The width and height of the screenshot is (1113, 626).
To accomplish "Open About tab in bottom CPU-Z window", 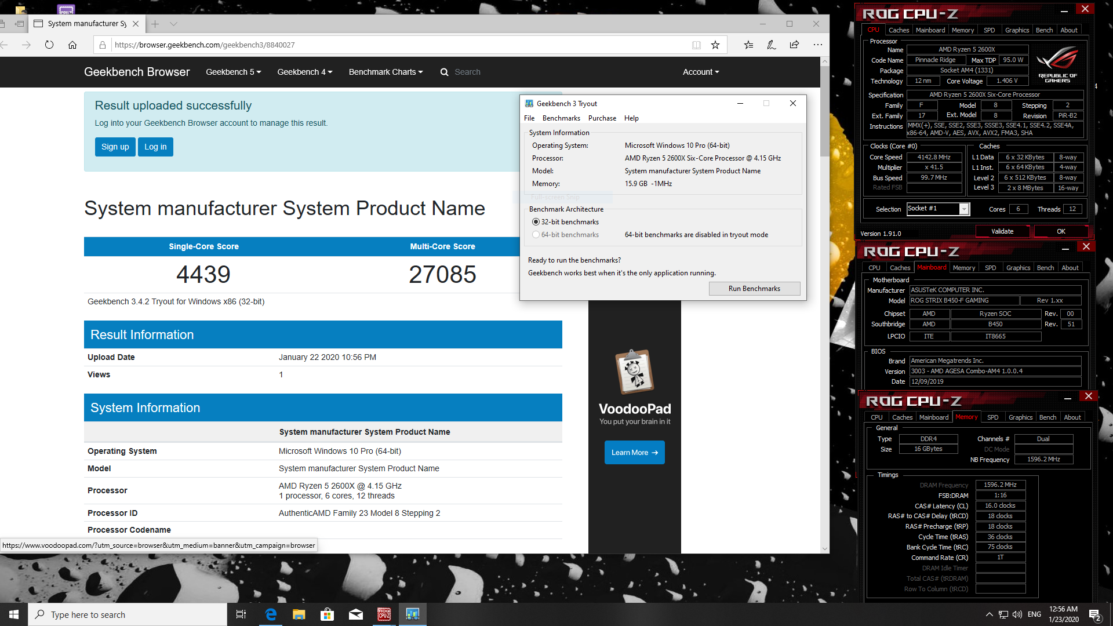I will 1072,417.
